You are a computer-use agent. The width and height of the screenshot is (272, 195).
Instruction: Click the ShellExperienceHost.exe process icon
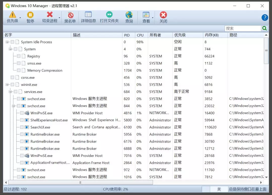click(27, 120)
